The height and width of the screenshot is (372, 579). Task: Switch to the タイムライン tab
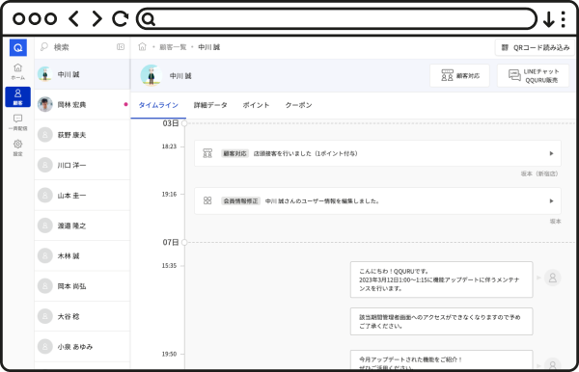158,105
